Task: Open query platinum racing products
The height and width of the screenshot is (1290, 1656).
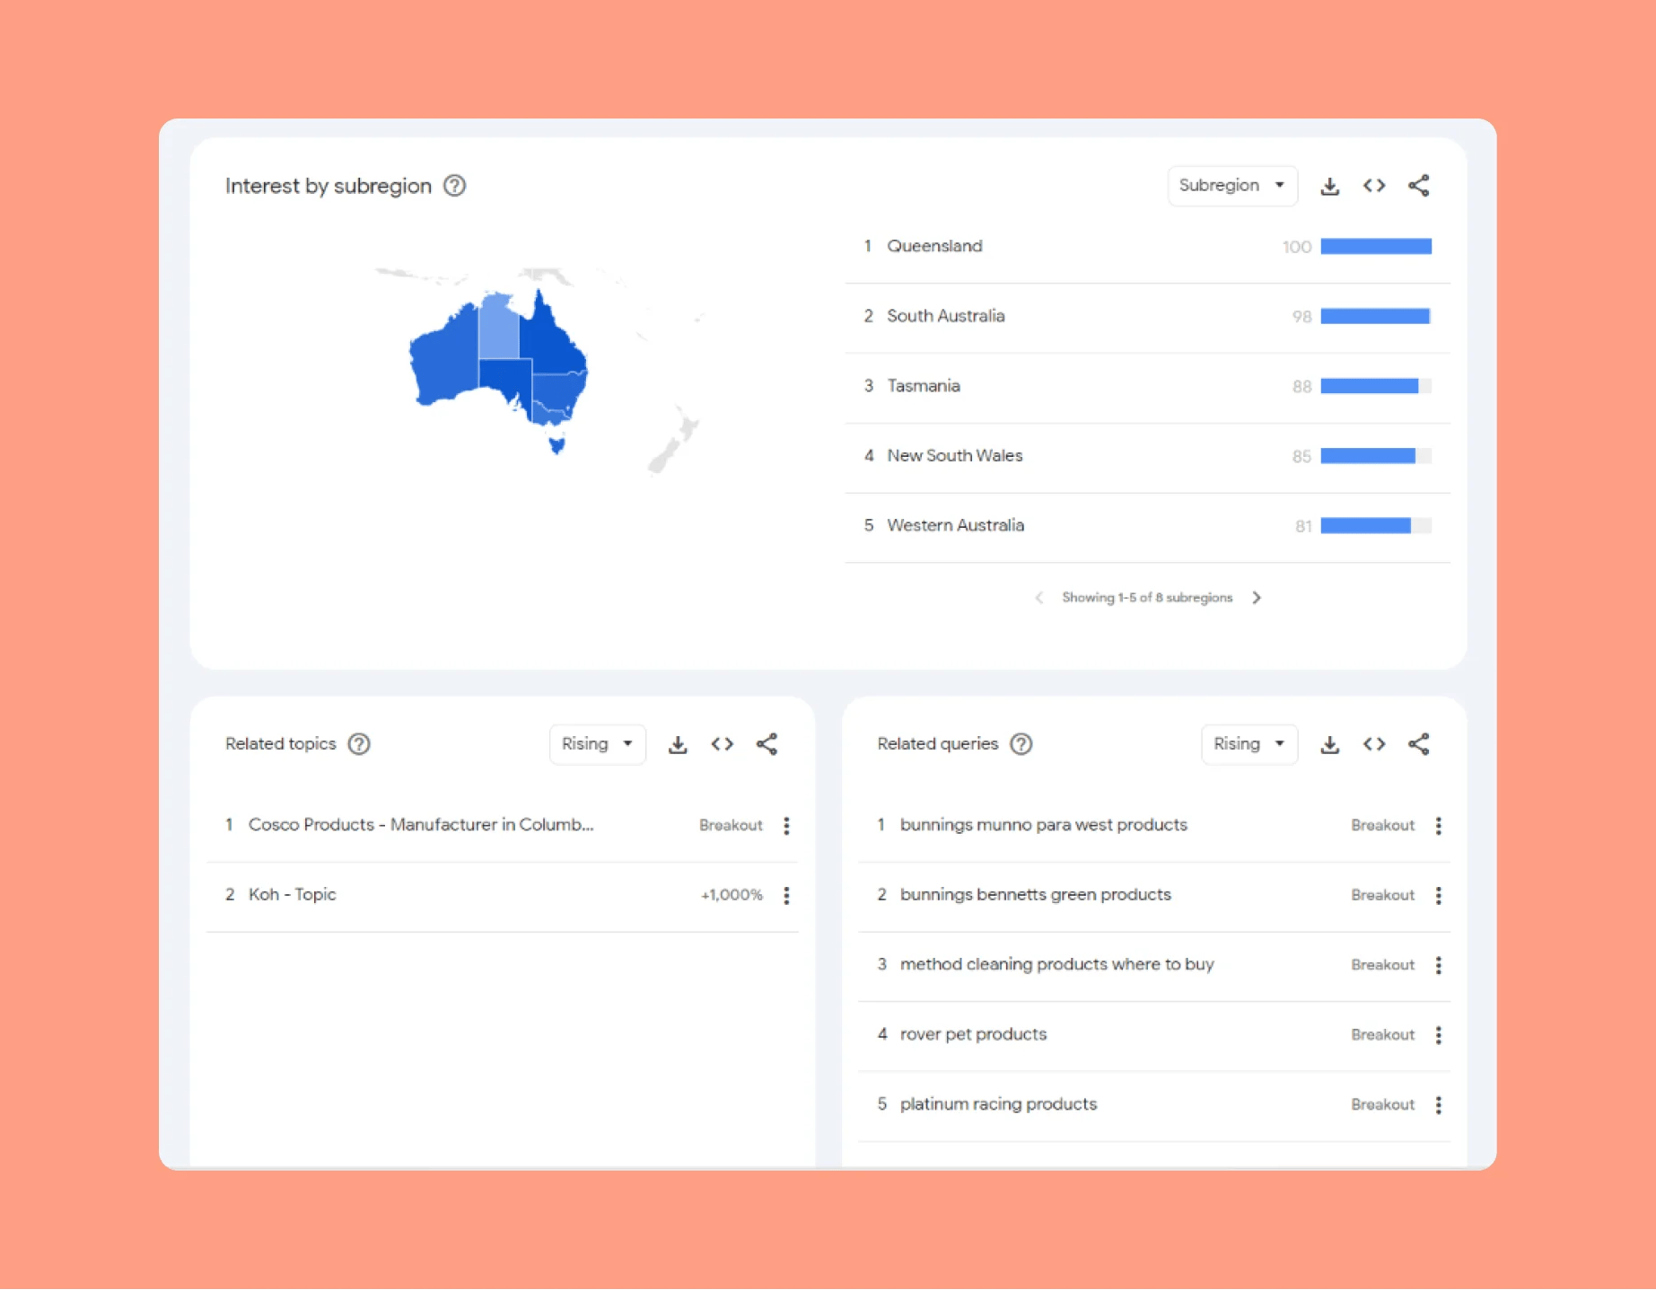Action: (x=999, y=1104)
